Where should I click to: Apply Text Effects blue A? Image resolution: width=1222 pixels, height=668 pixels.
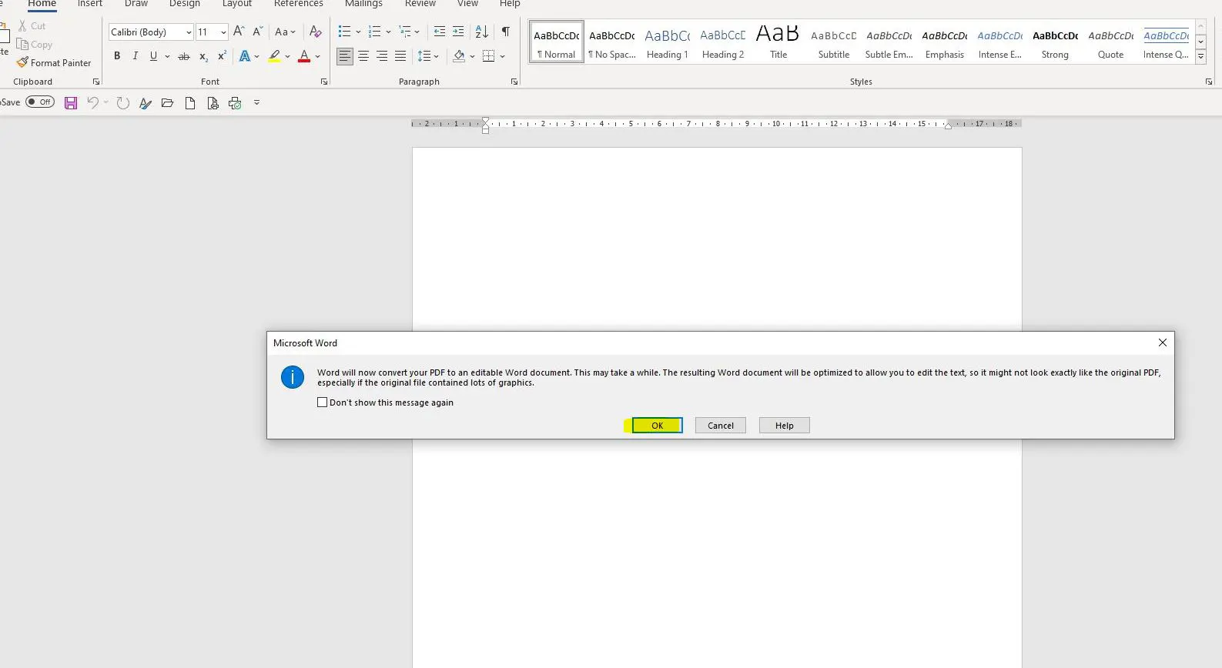point(244,56)
